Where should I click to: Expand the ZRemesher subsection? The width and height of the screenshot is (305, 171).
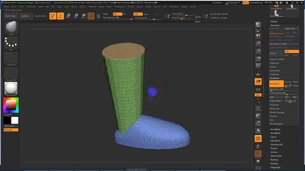(275, 109)
